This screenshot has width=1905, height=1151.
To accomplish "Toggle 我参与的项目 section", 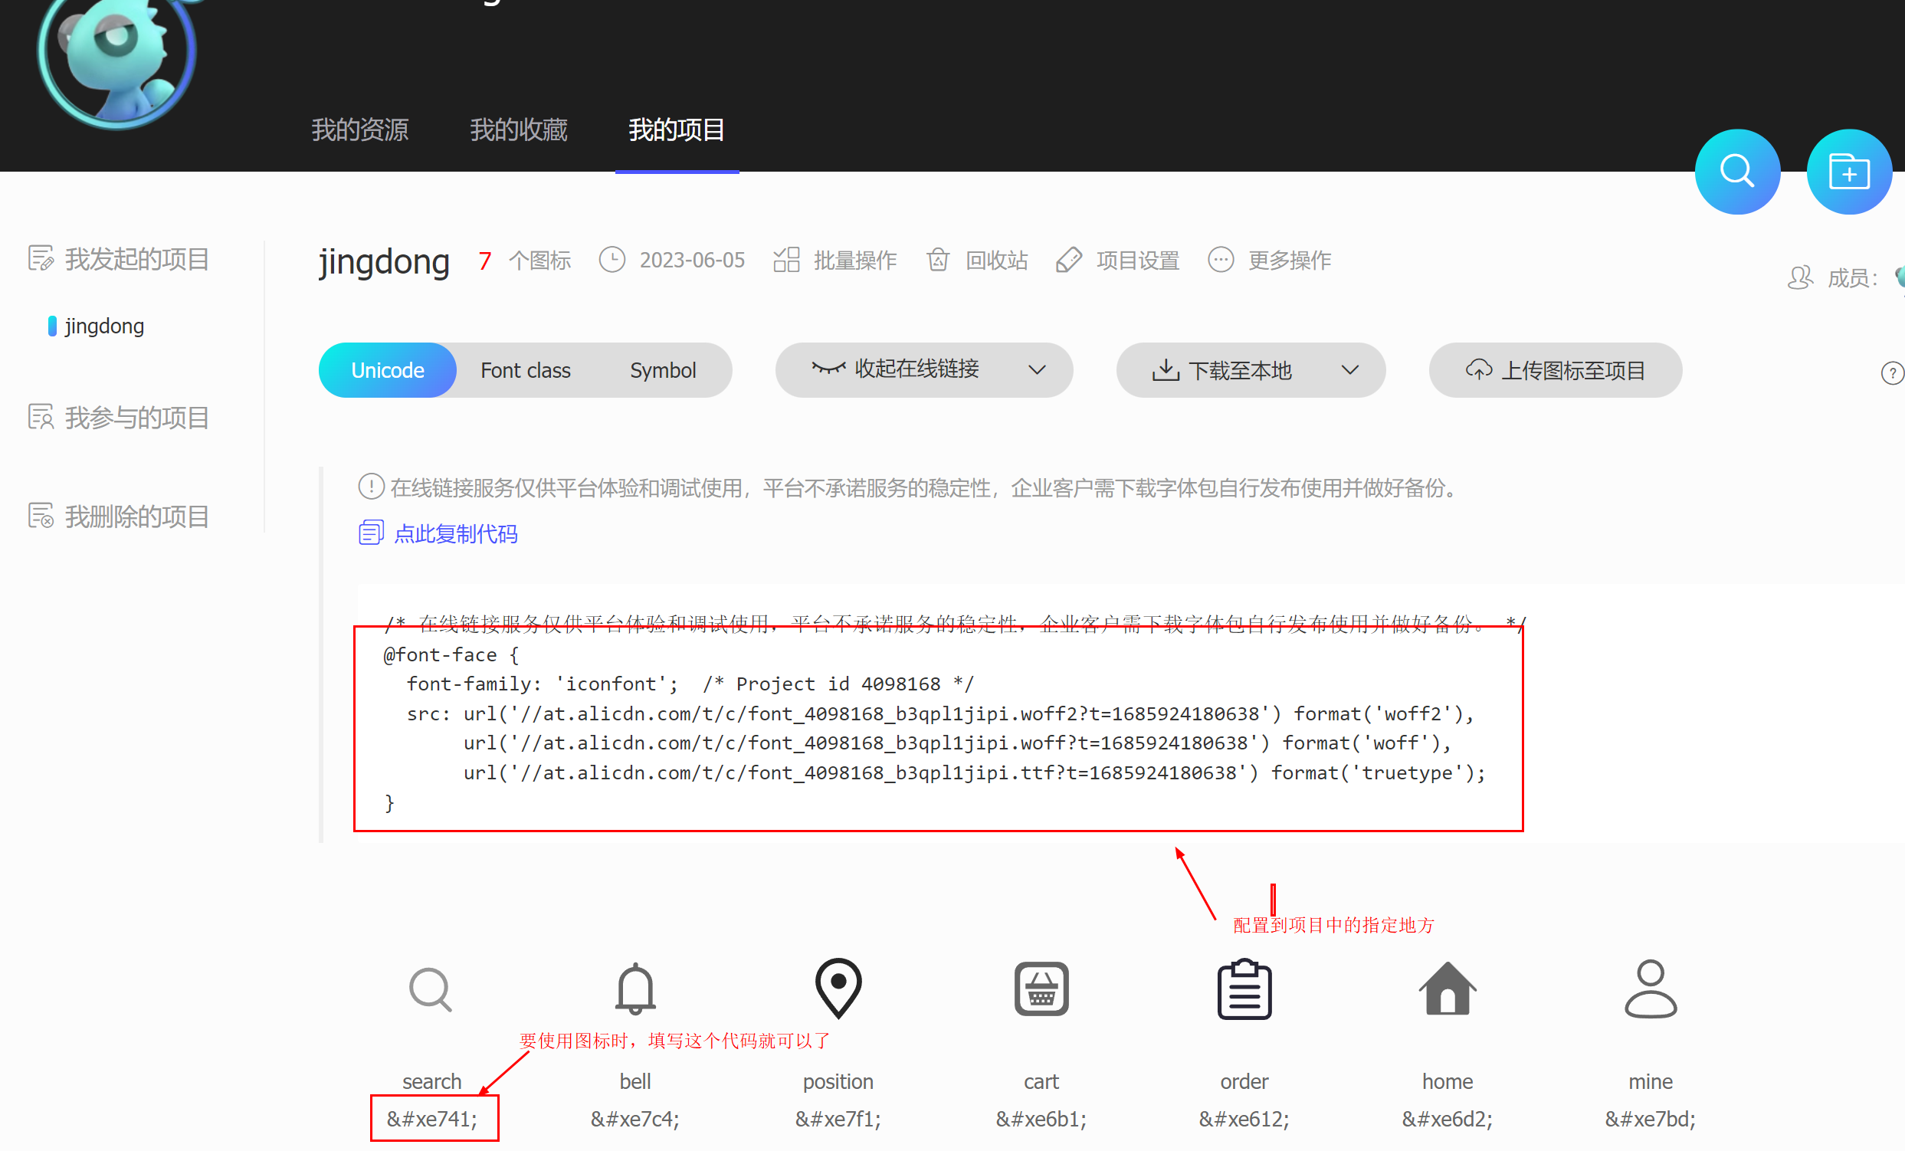I will pyautogui.click(x=136, y=418).
